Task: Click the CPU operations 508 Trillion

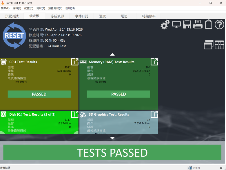Action: tap(64, 71)
